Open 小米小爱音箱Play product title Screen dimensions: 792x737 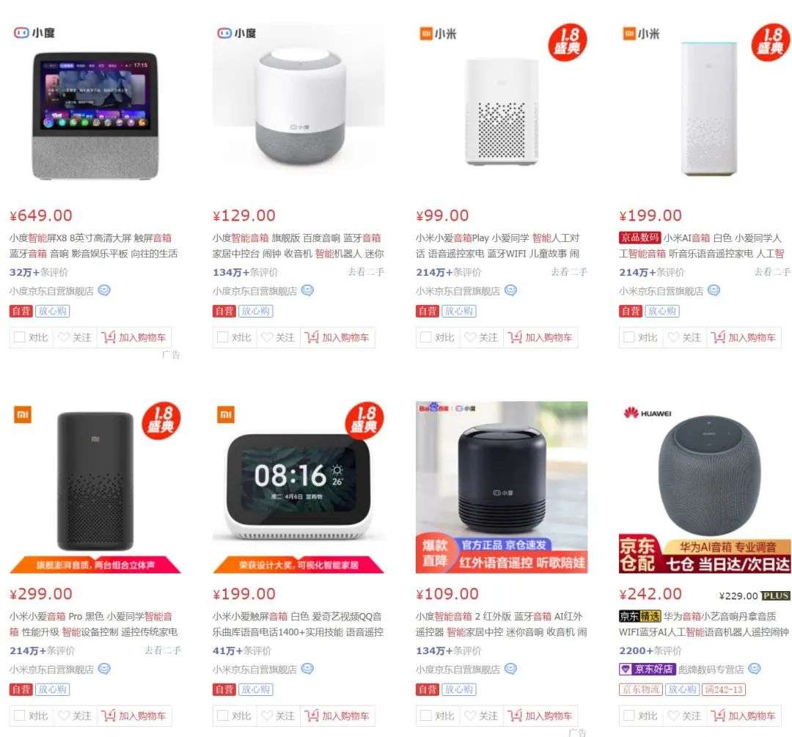(498, 246)
